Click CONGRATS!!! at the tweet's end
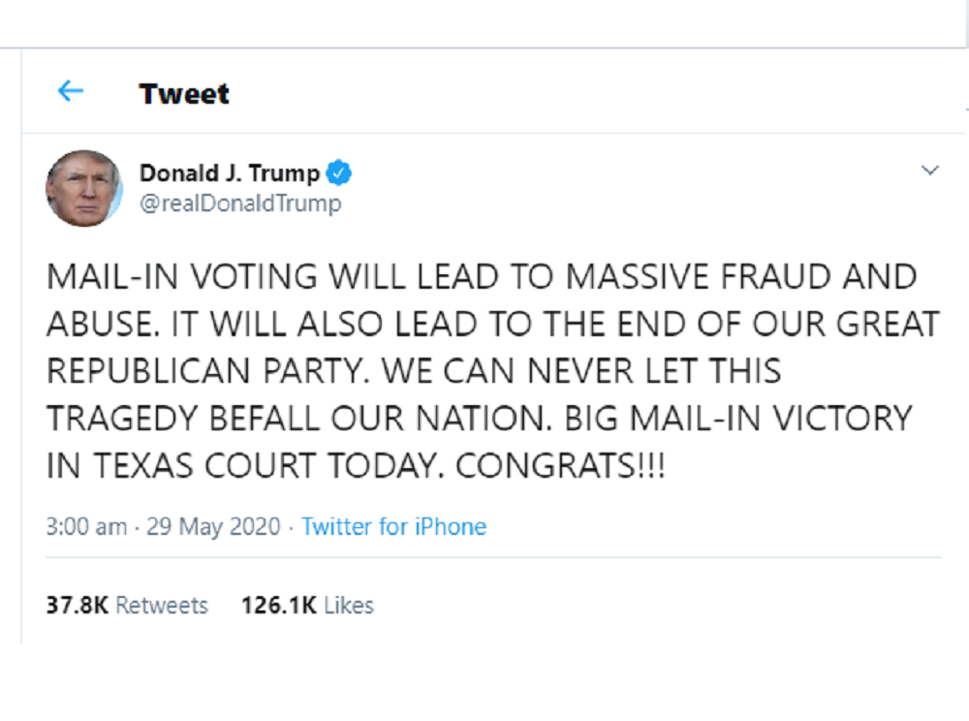This screenshot has height=721, width=969. coord(560,466)
